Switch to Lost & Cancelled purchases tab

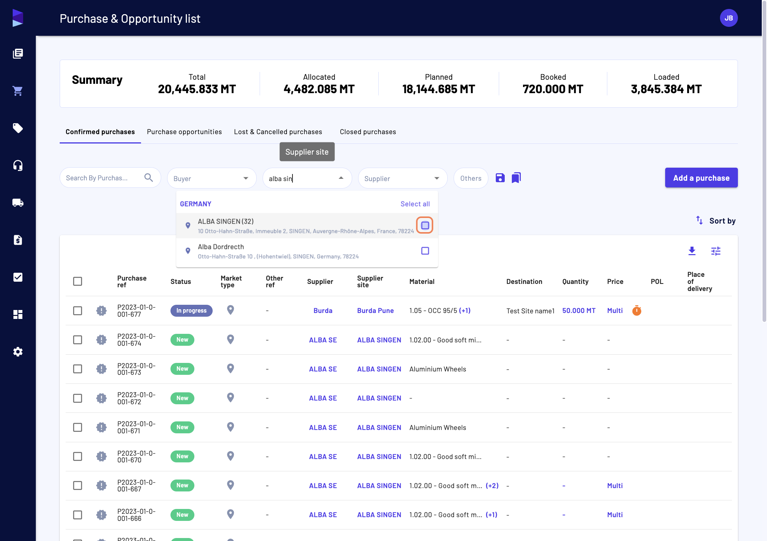278,132
